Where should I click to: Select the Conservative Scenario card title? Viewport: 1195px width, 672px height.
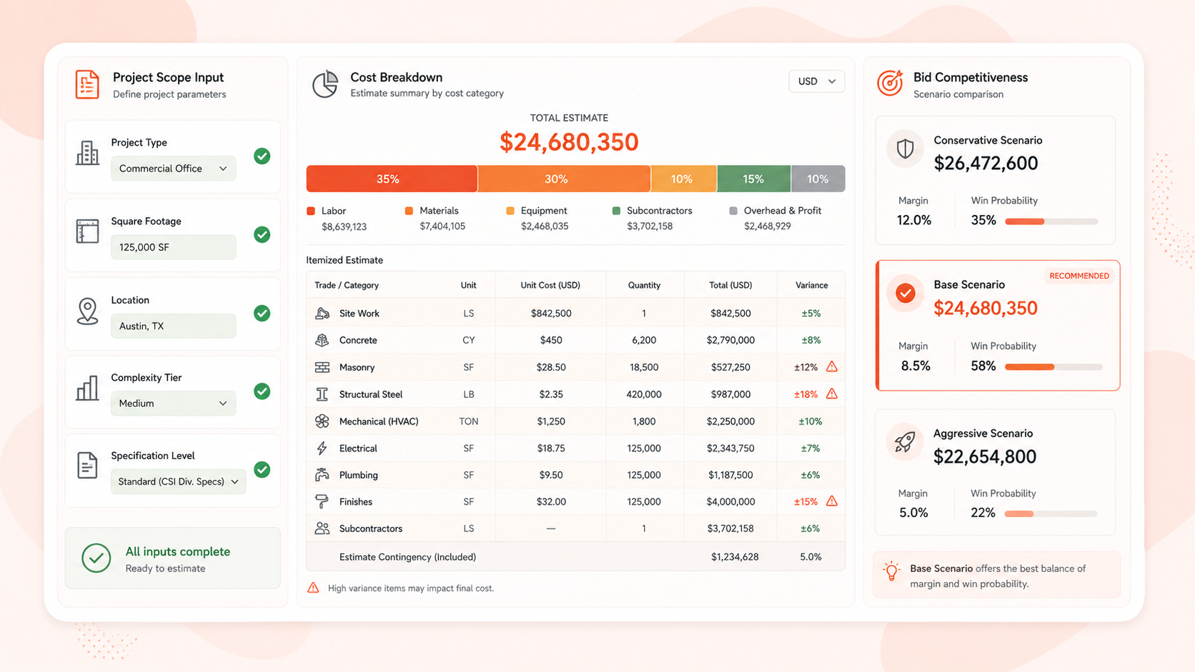point(988,140)
